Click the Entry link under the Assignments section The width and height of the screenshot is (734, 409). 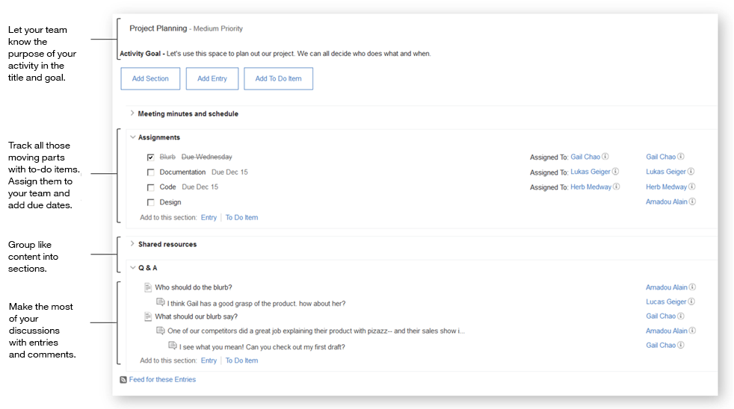pyautogui.click(x=209, y=218)
